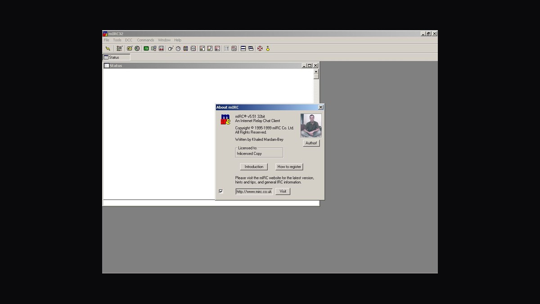This screenshot has height=304, width=540.
Task: Click the How to register button
Action: [289, 167]
